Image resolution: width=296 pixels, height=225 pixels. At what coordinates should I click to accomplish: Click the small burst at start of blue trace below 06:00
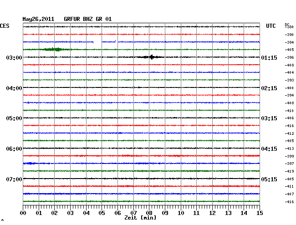[30, 163]
